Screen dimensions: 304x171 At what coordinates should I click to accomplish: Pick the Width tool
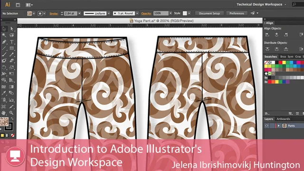[x=4, y=74]
